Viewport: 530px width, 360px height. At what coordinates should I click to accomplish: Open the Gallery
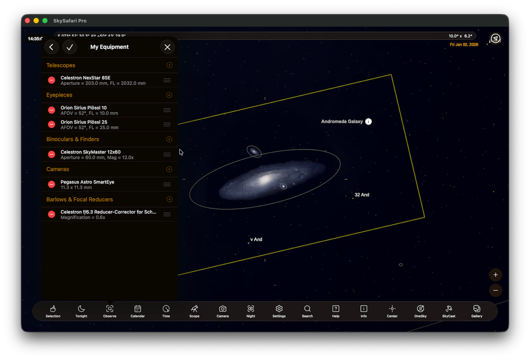(477, 311)
